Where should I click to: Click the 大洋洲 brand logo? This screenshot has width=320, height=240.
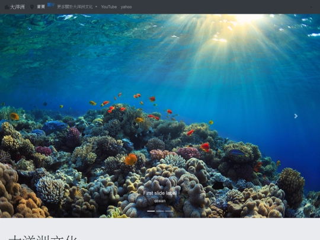click(x=14, y=7)
